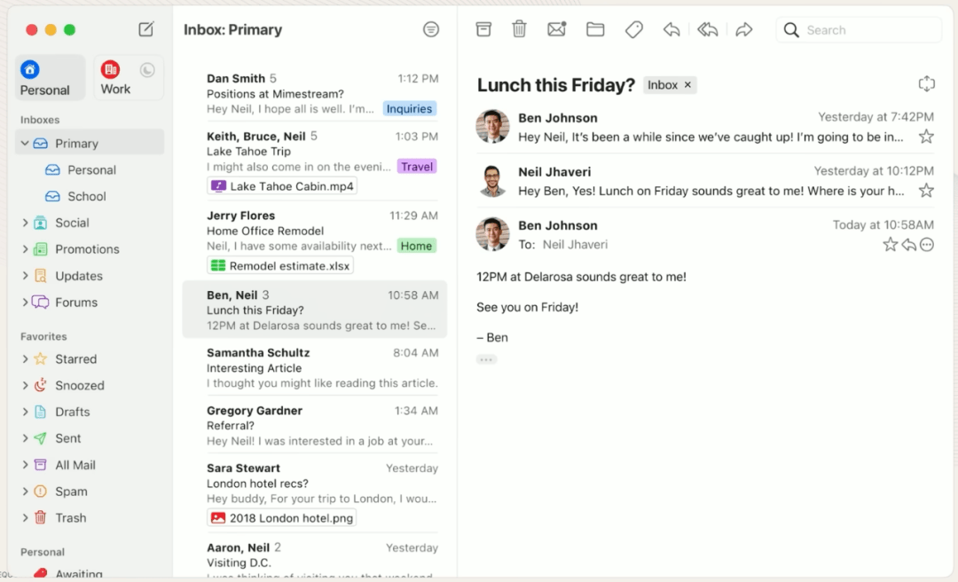Star Ben Johnson's 7:42PM message
The height and width of the screenshot is (582, 958).
coord(926,137)
